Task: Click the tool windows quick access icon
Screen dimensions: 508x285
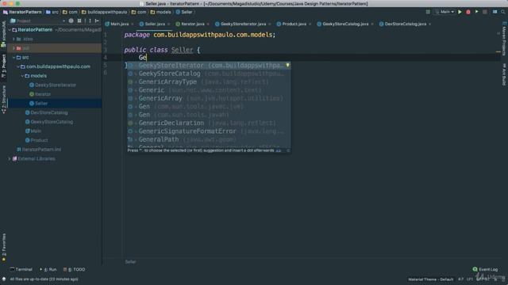Action: click(3, 279)
